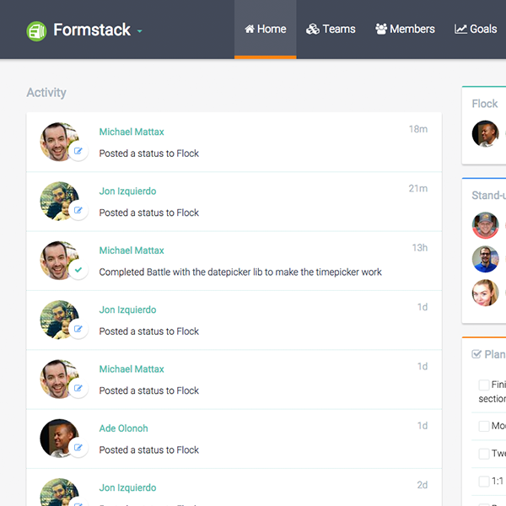This screenshot has height=506, width=506.
Task: Click the bearded man's avatar in the Stand-up panel
Action: (486, 259)
